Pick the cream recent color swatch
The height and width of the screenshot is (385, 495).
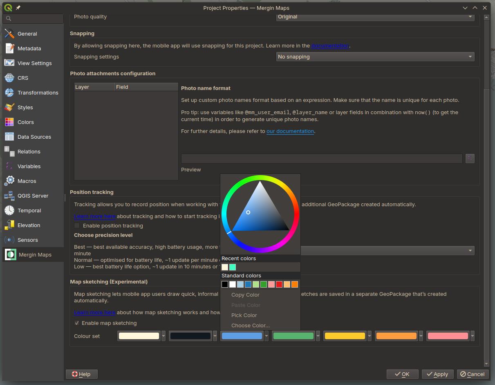[x=225, y=267]
